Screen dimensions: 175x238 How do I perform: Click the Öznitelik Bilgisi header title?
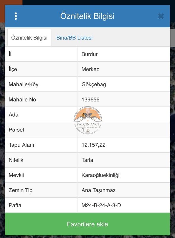87,16
